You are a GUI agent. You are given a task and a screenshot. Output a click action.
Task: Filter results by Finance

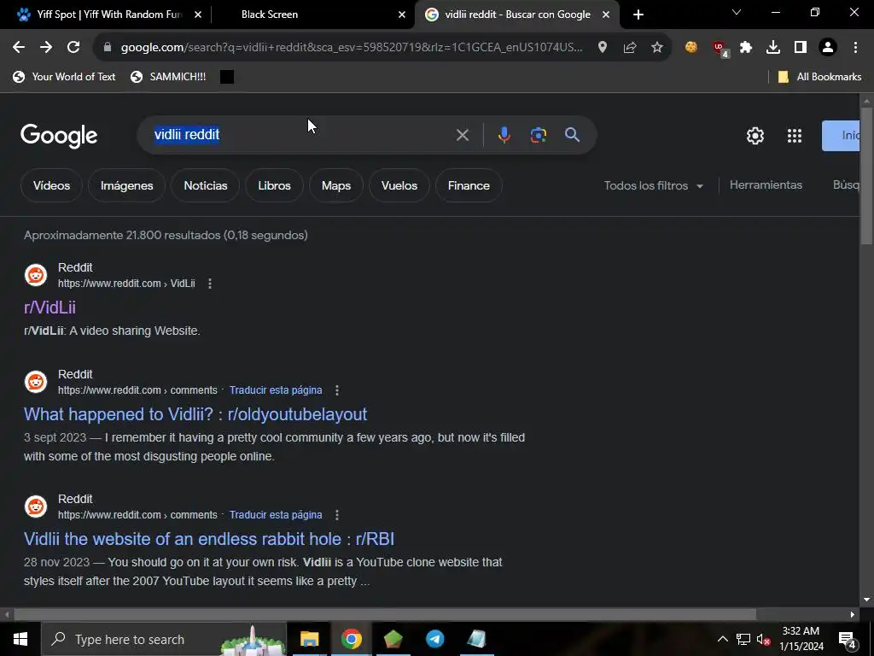click(x=469, y=185)
